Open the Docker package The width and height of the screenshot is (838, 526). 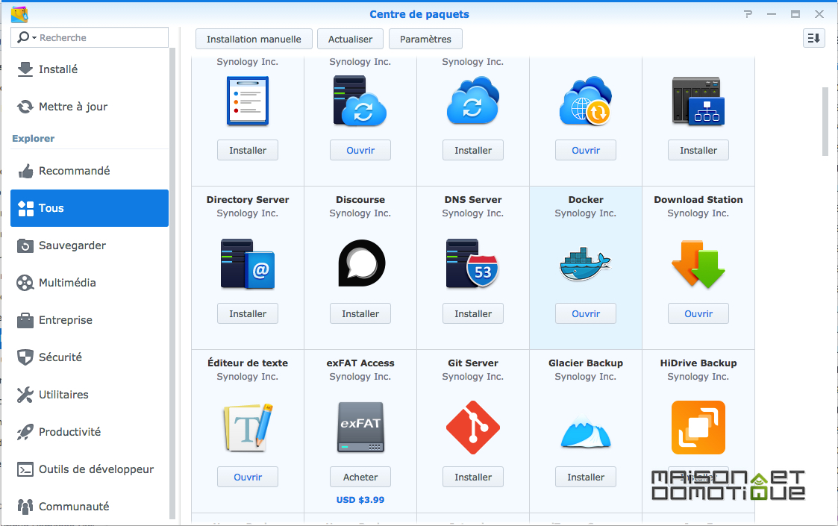tap(586, 314)
